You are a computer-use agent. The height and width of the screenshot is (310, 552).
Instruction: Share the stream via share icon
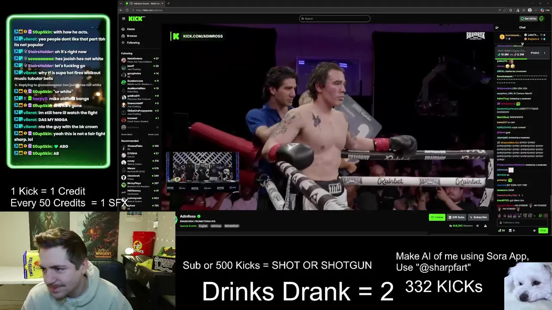pos(477,226)
